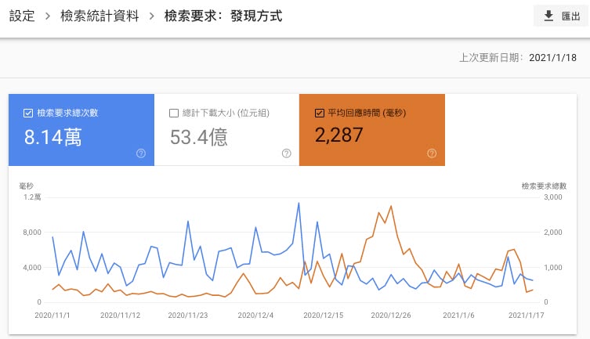Uncheck the 檢索要求總次數 checkbox
The height and width of the screenshot is (339, 590).
(28, 113)
